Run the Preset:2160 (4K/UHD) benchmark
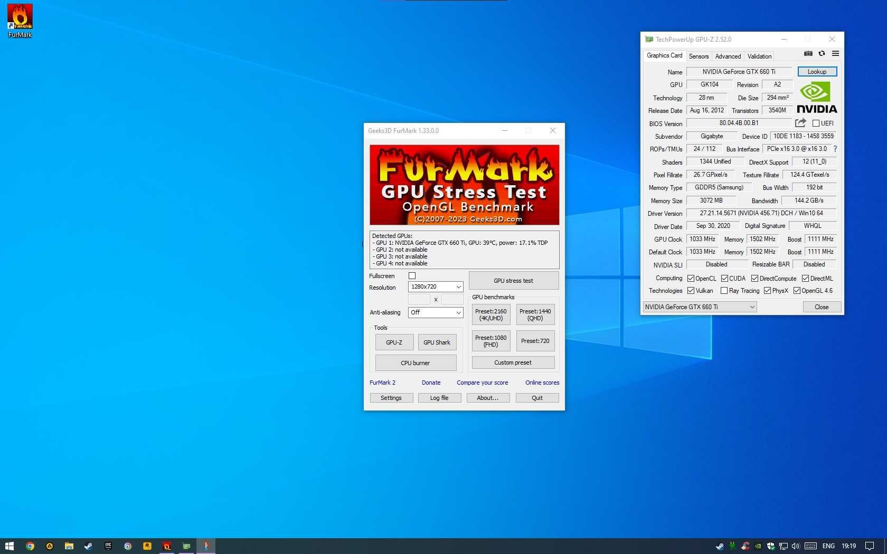Screen dimensions: 887x554 [490, 315]
